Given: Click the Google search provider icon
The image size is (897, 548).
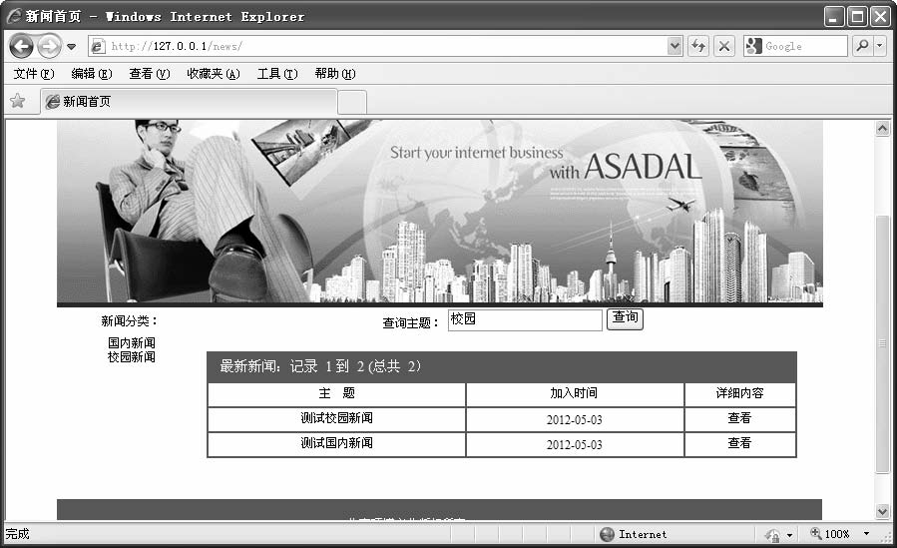Looking at the screenshot, I should [x=754, y=46].
